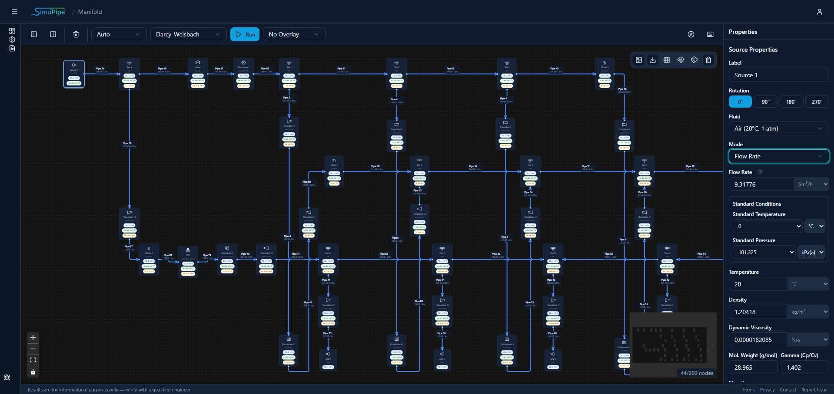This screenshot has height=394, width=834.
Task: Export the canvas as an image
Action: (x=639, y=60)
